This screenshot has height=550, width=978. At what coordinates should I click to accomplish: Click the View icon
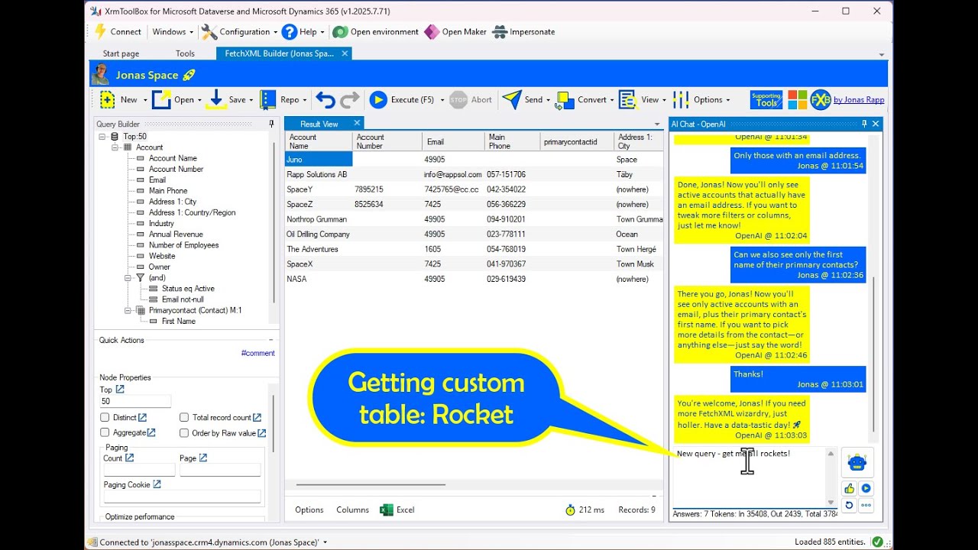click(628, 100)
